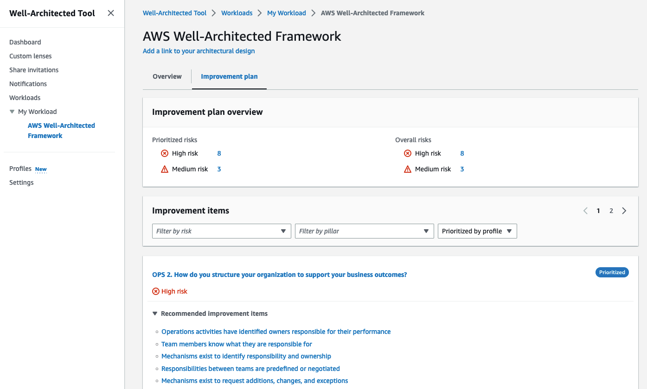
Task: Collapse the My Workload tree item
Action: pyautogui.click(x=13, y=112)
